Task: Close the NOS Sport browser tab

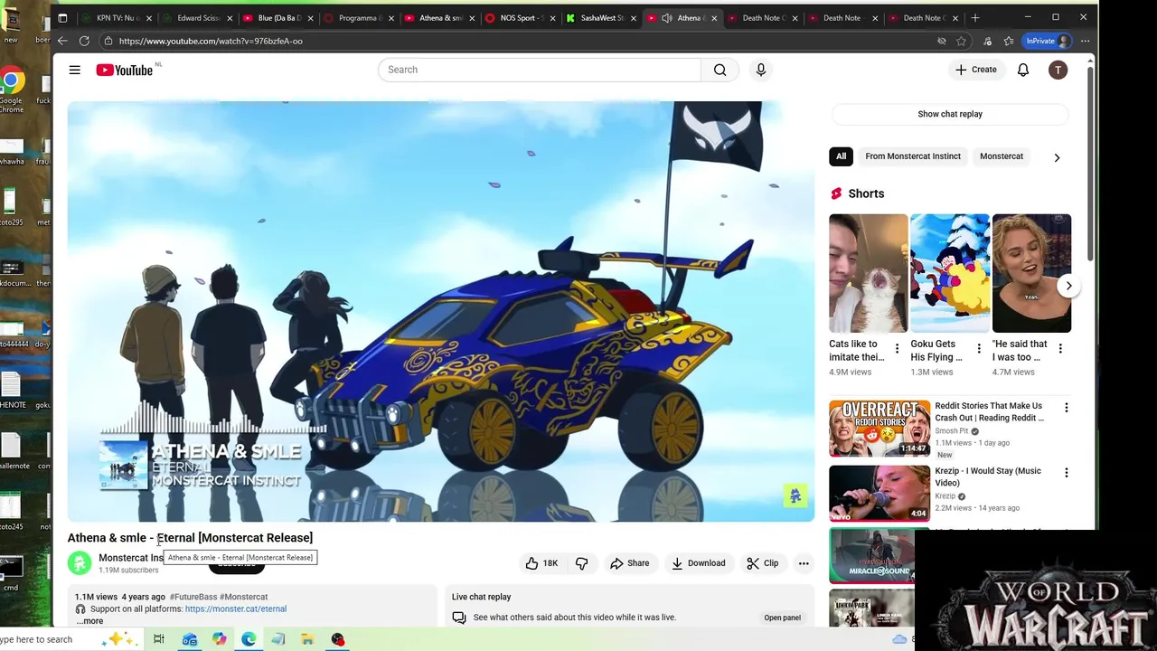Action: pos(552,17)
